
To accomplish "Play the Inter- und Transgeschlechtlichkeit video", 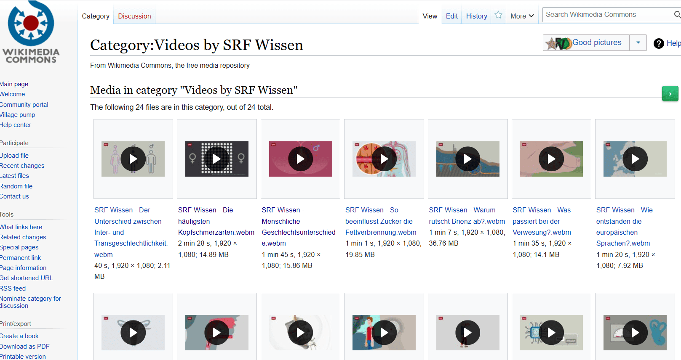I will 133,159.
